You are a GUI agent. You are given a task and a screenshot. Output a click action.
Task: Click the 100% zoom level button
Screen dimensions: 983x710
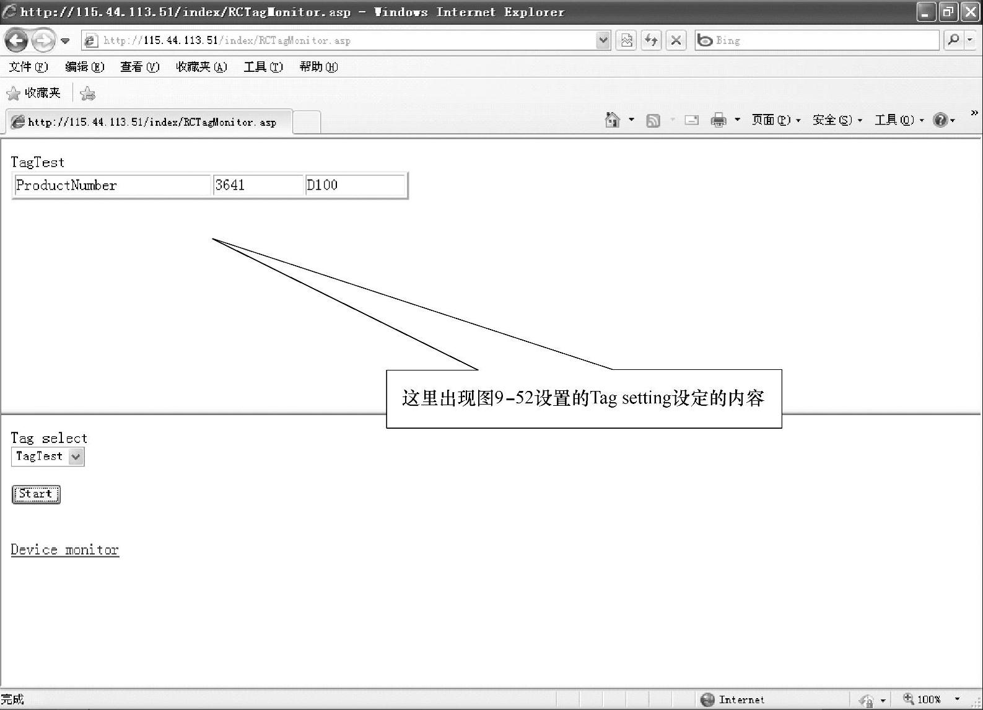pyautogui.click(x=922, y=699)
